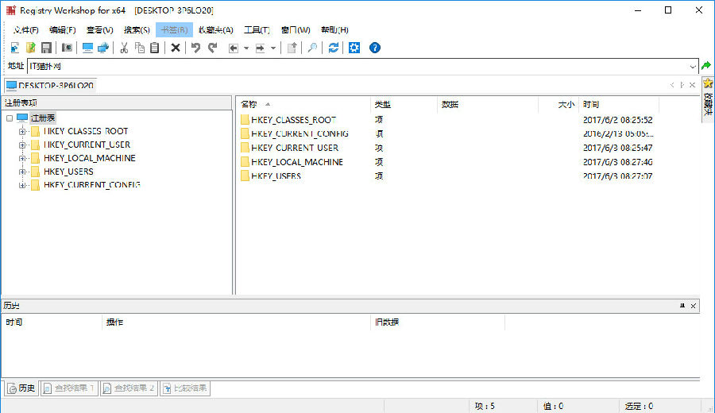The image size is (715, 413).
Task: Select the DESKTOP-3P6LO20 document tab
Action: (50, 85)
